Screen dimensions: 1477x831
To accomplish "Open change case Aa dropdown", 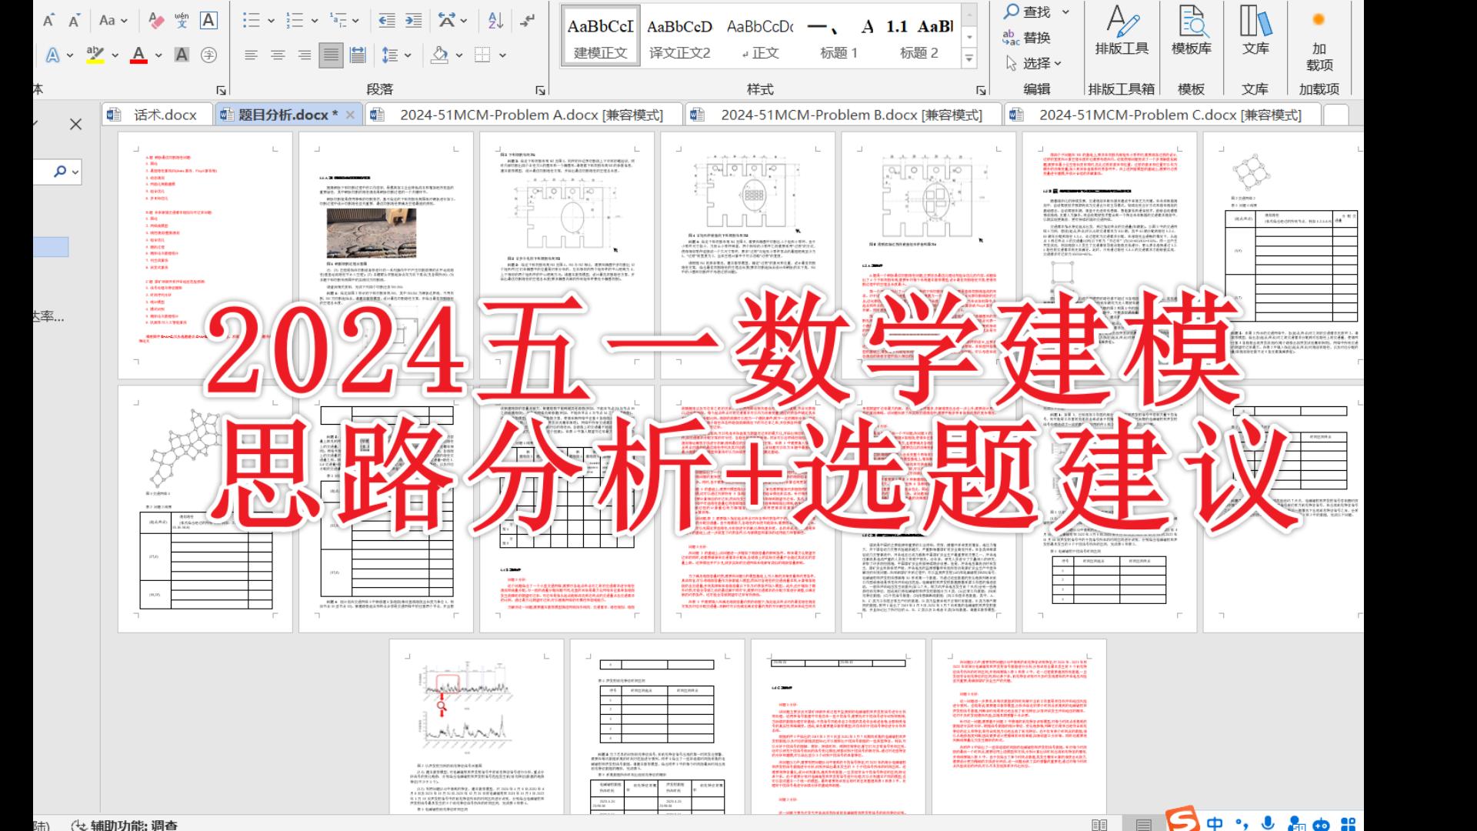I will pyautogui.click(x=113, y=21).
